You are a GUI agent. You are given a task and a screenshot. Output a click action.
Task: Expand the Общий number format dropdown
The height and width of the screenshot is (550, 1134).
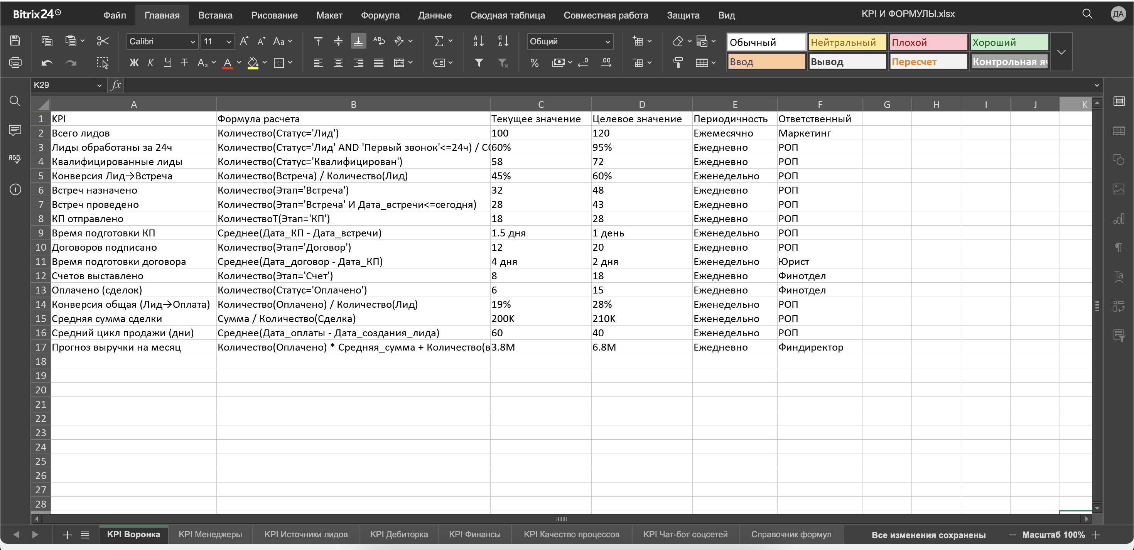[x=570, y=41]
